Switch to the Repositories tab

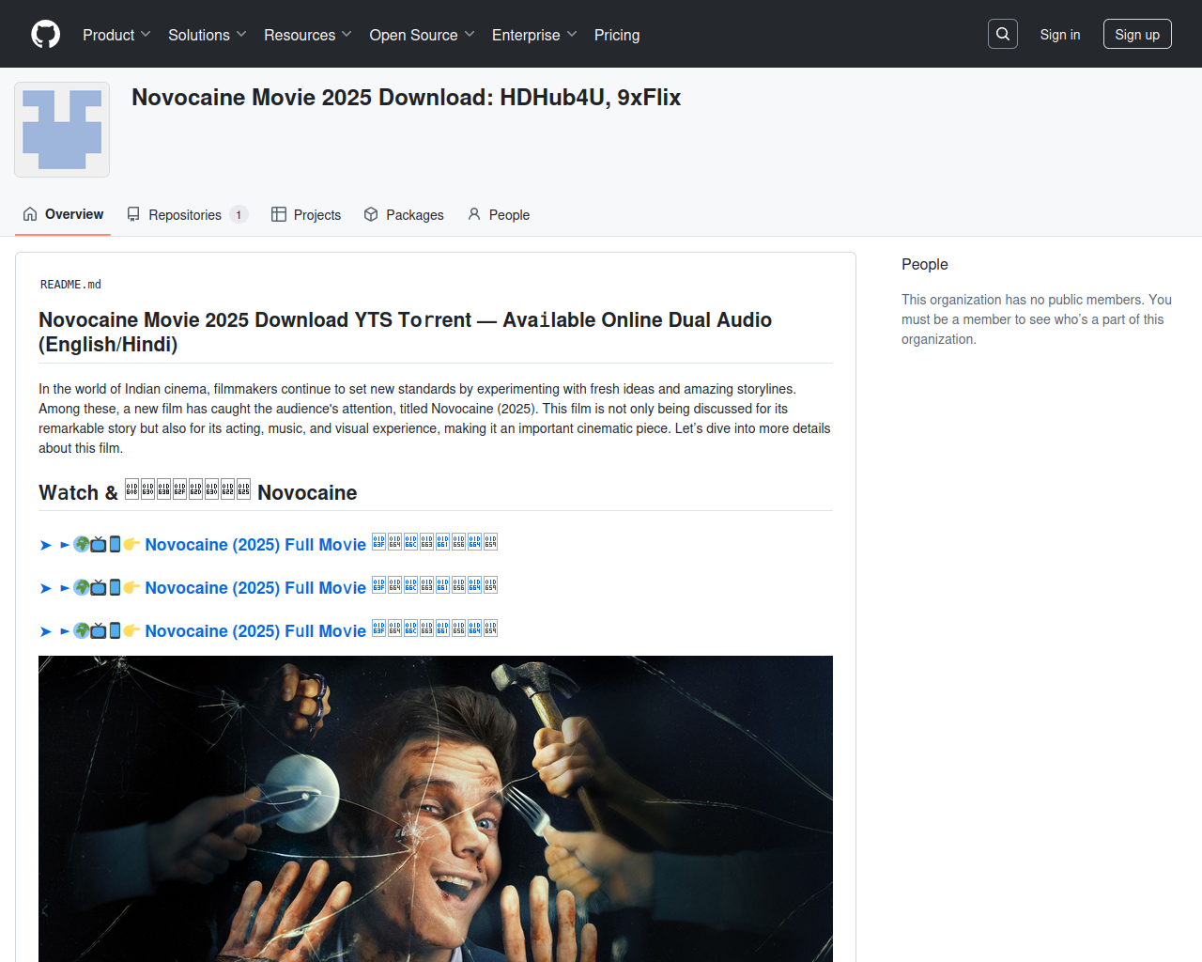tap(187, 215)
